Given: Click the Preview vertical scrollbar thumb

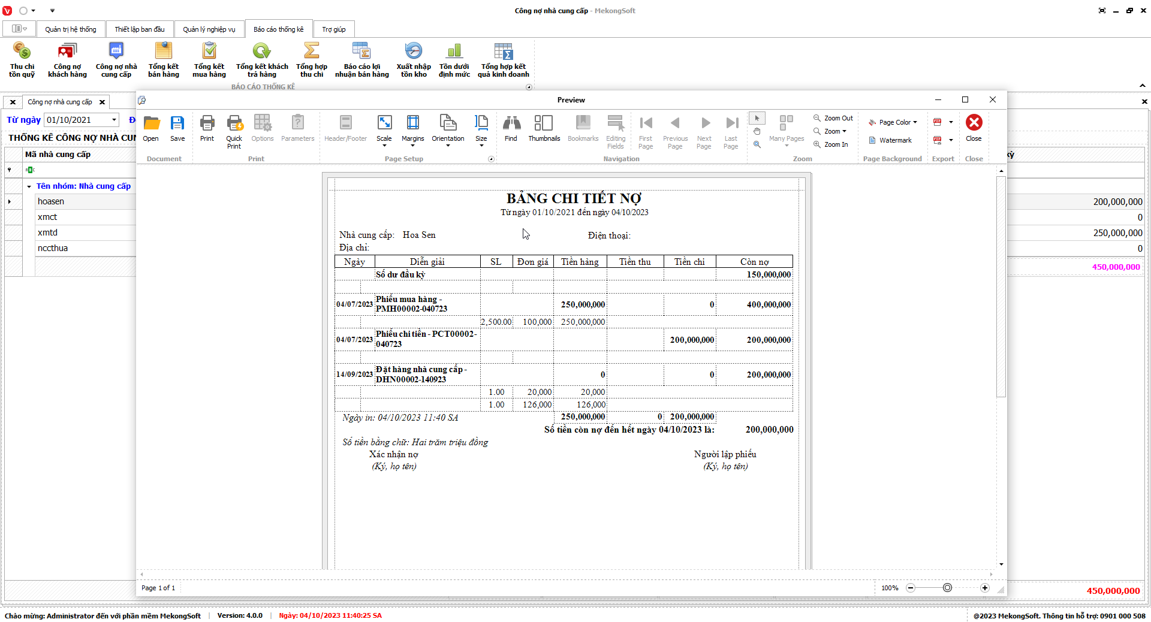Looking at the screenshot, I should point(1001,286).
